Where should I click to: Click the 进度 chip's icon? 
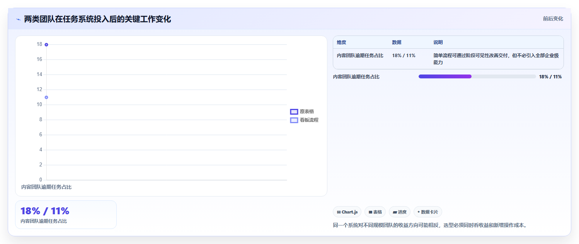click(x=395, y=212)
